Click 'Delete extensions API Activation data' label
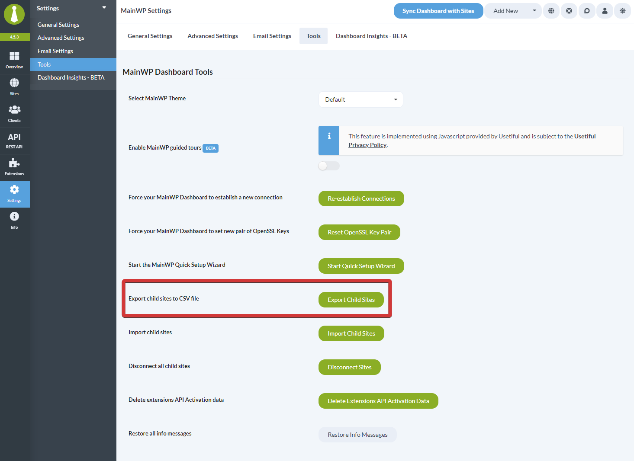This screenshot has height=461, width=634. [x=176, y=400]
